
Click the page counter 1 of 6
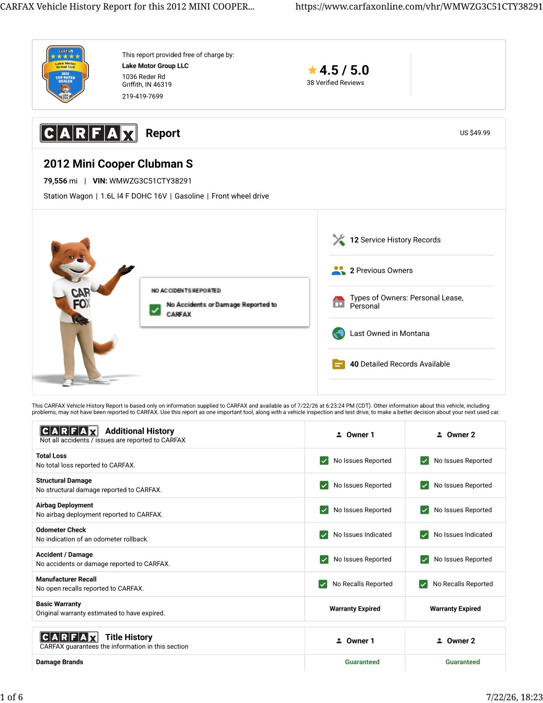[11, 697]
